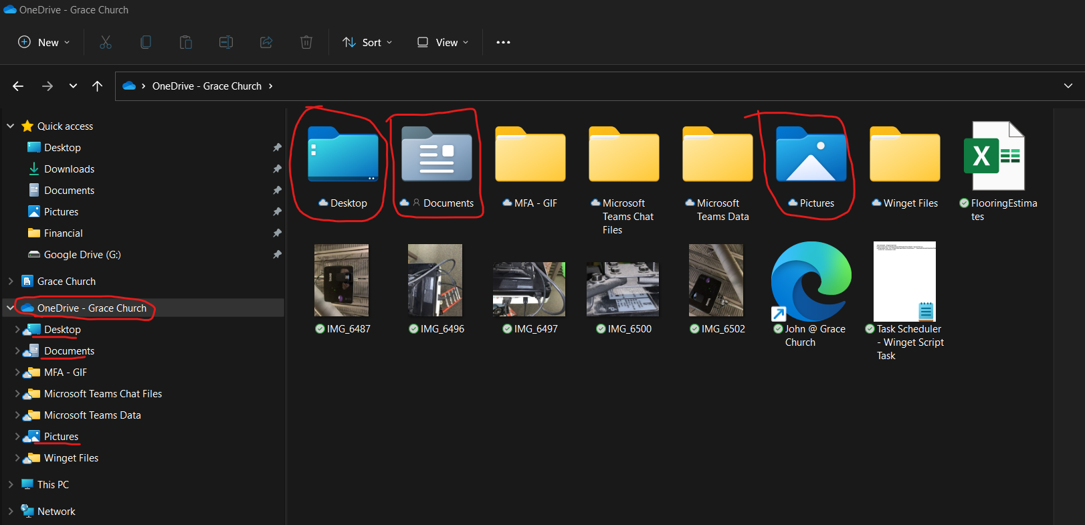Select Desktop under OneDrive in tree
The height and width of the screenshot is (525, 1085).
click(x=62, y=330)
